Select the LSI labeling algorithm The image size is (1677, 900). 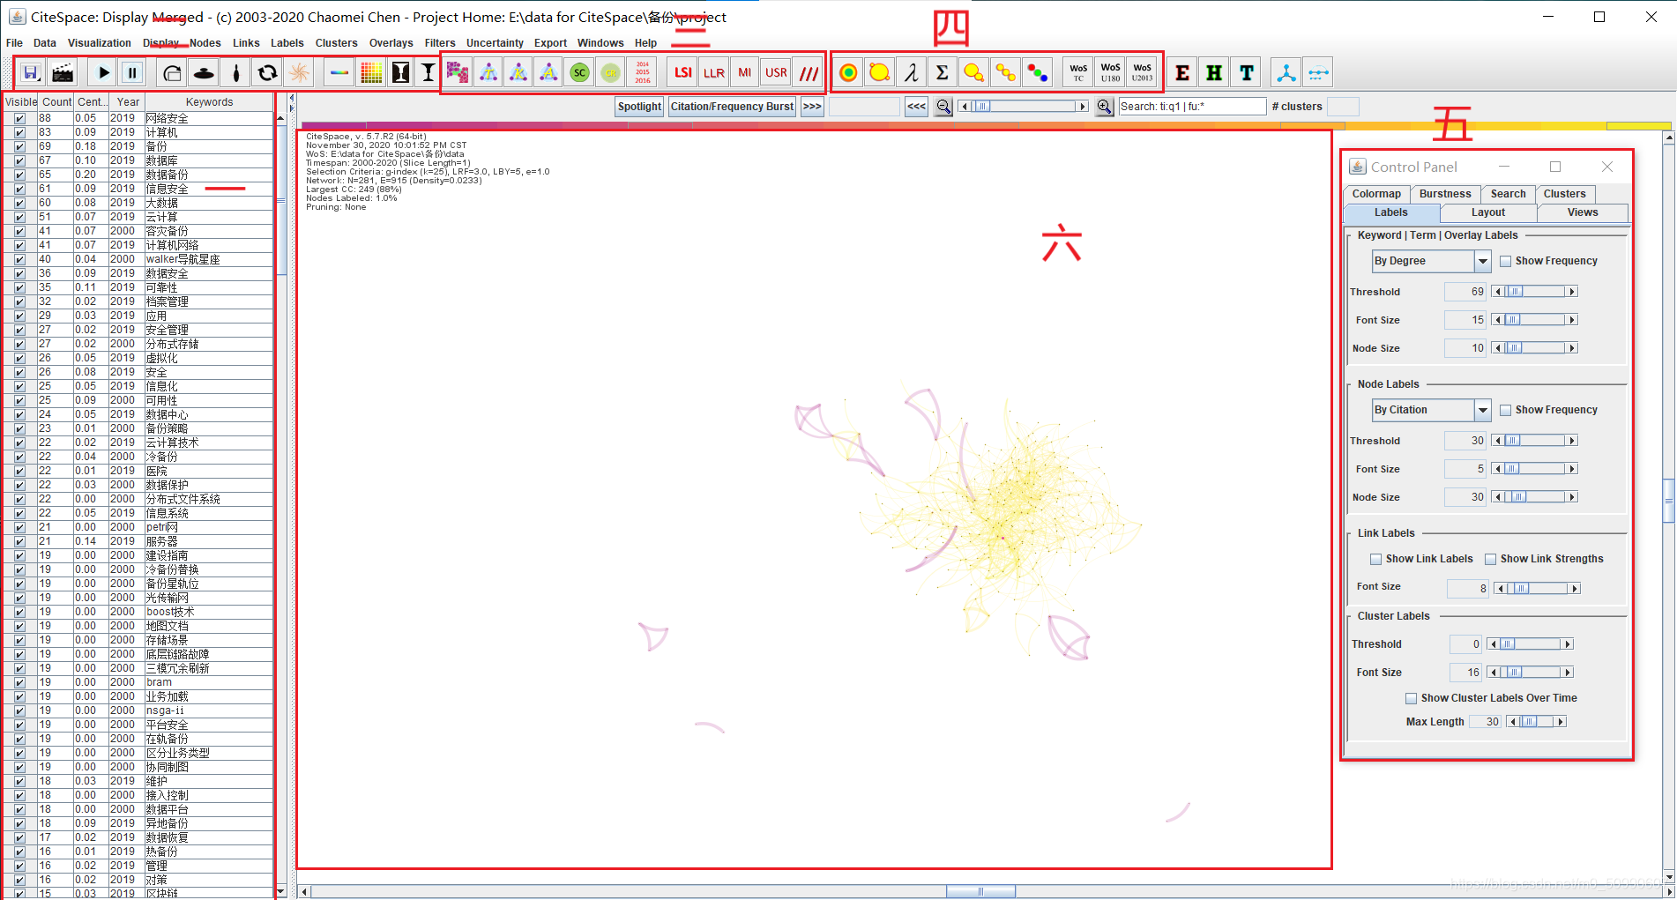[x=683, y=73]
